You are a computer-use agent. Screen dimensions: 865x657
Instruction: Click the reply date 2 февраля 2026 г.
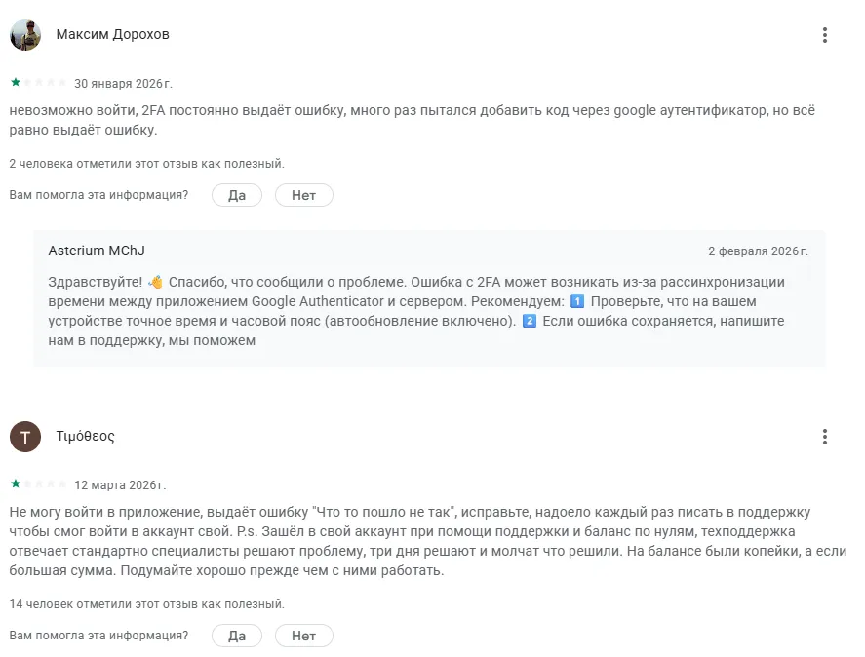(758, 251)
